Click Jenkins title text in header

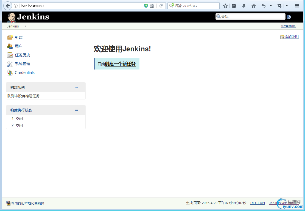(33, 17)
